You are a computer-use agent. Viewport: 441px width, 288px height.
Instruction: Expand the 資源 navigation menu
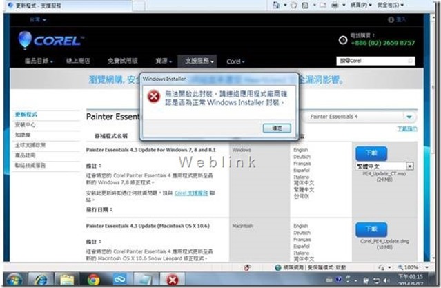point(164,61)
